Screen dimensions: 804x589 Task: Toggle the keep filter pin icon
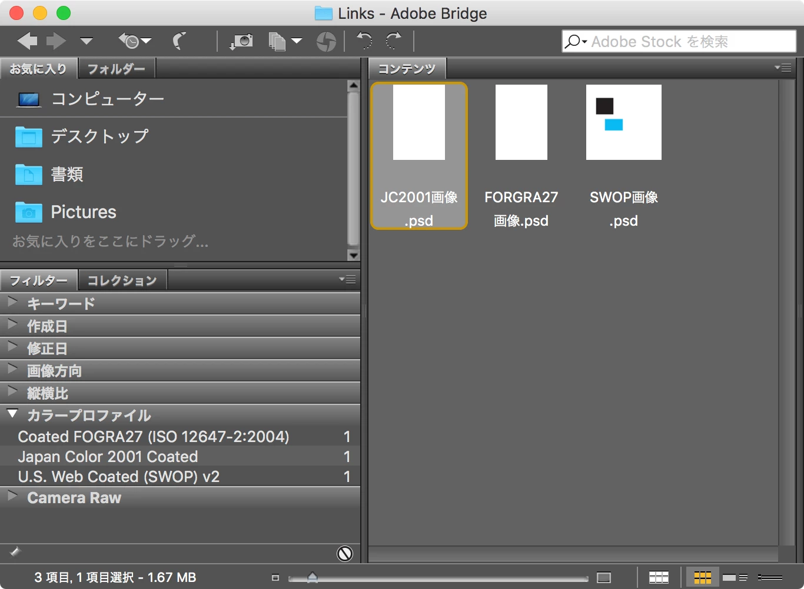click(x=15, y=551)
